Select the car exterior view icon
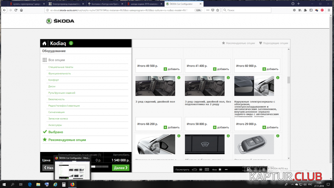 click(194, 169)
